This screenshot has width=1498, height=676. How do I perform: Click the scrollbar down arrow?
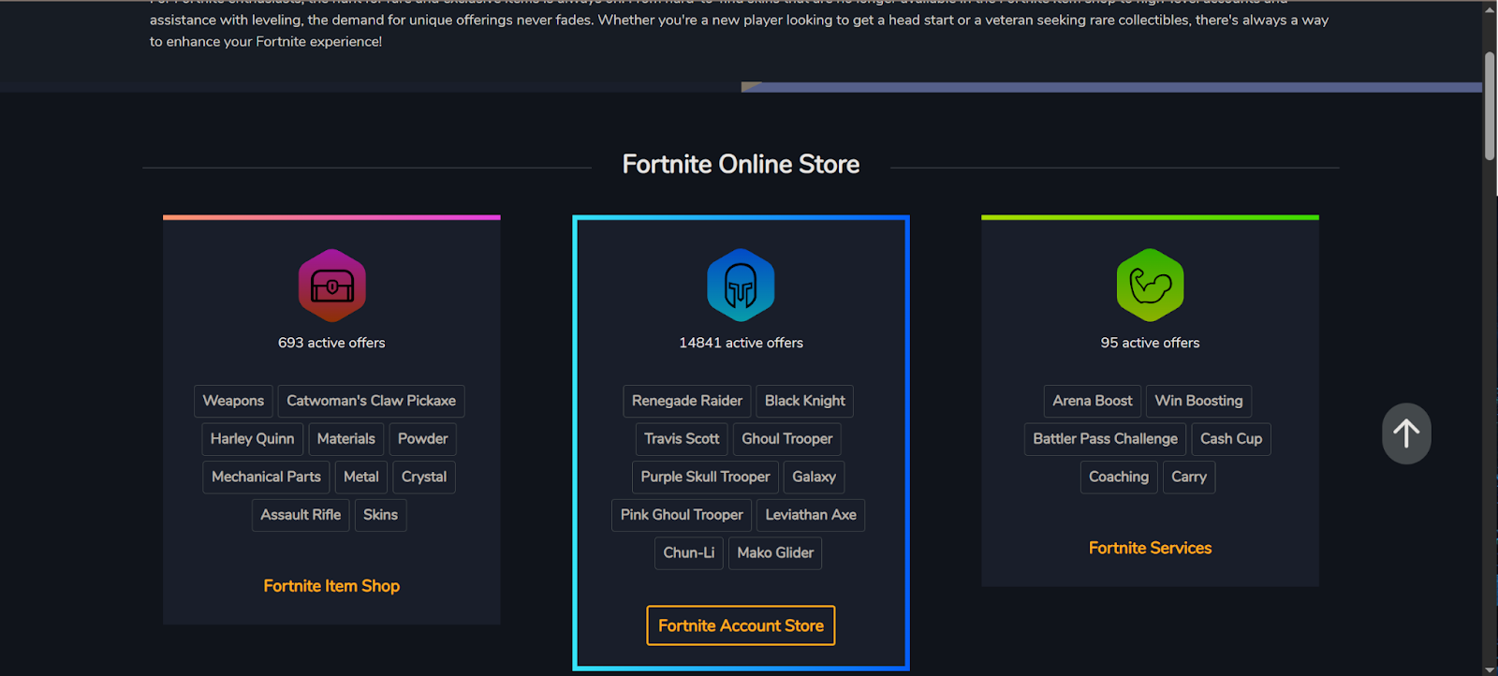click(x=1490, y=669)
